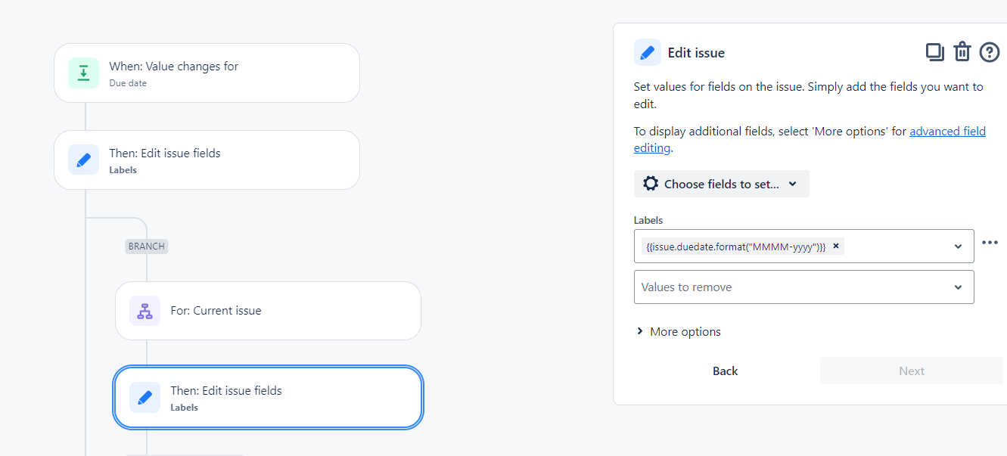
Task: Open help with the question mark icon
Action: coord(990,51)
